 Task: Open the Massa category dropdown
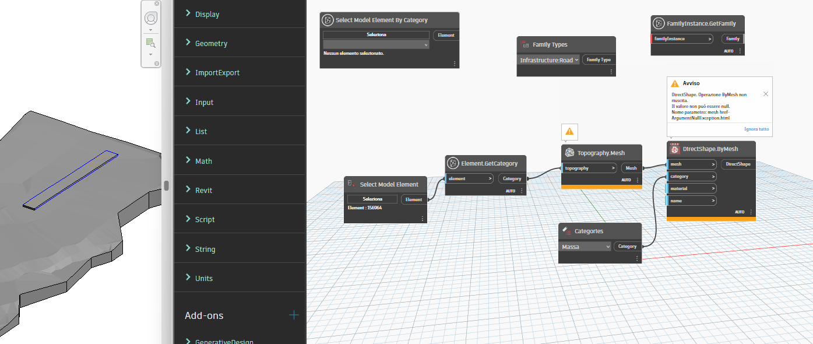pyautogui.click(x=585, y=247)
